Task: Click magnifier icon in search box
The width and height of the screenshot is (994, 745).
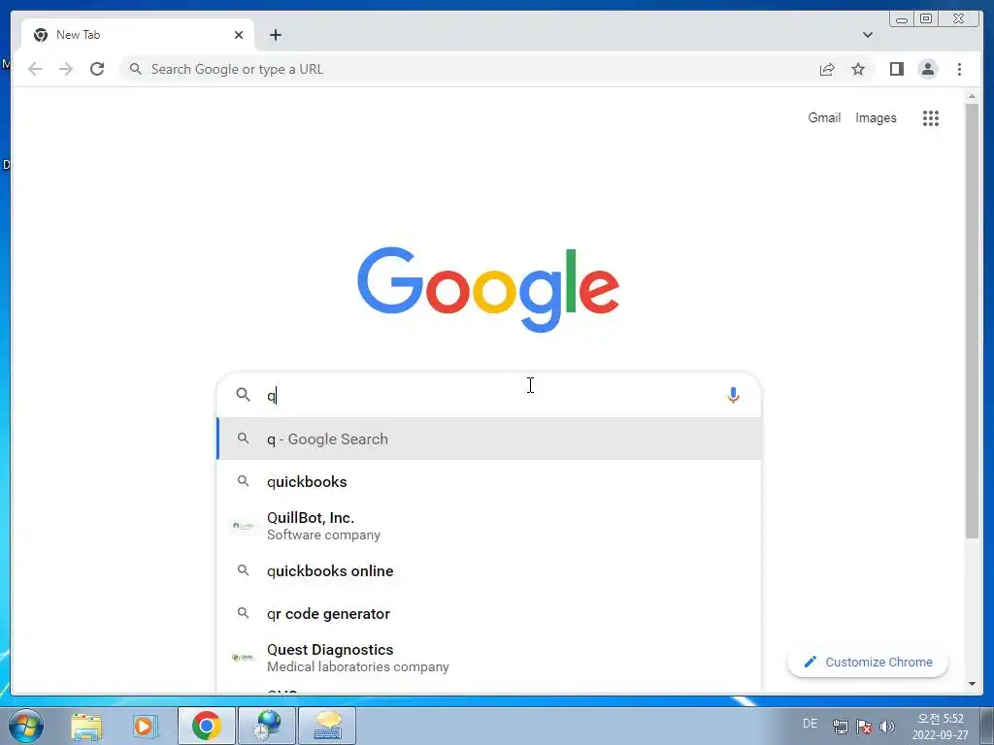Action: [x=243, y=395]
